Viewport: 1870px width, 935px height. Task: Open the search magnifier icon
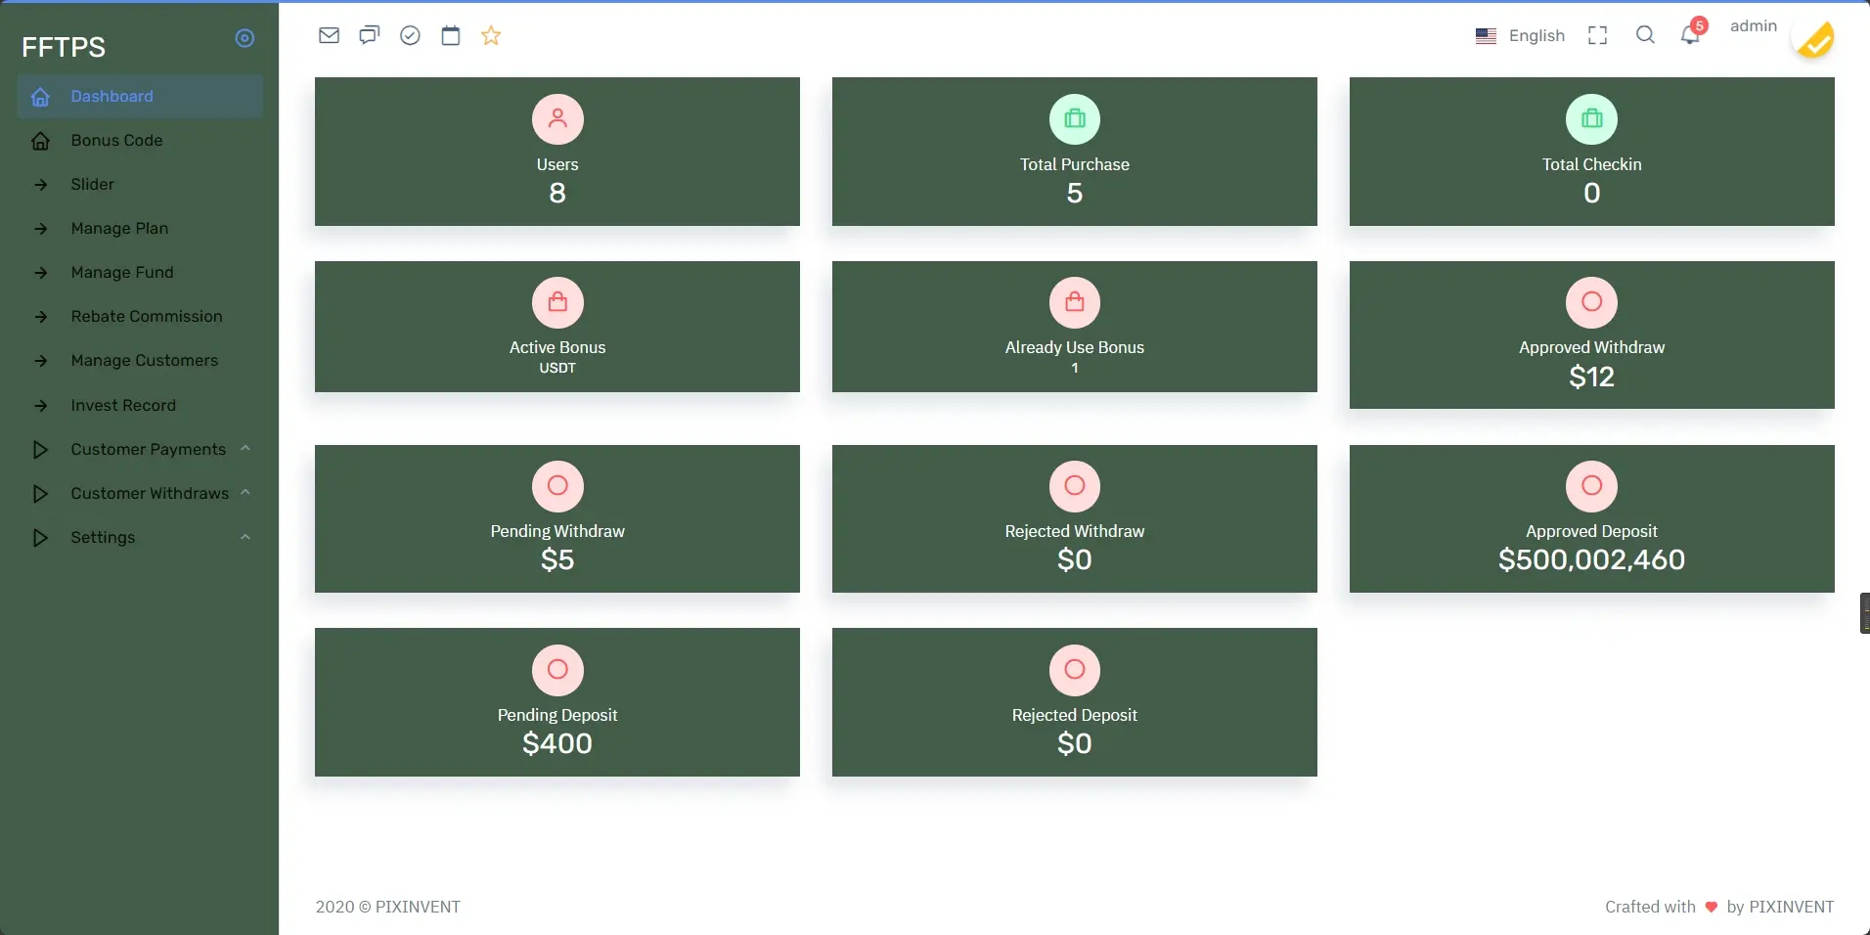point(1645,36)
